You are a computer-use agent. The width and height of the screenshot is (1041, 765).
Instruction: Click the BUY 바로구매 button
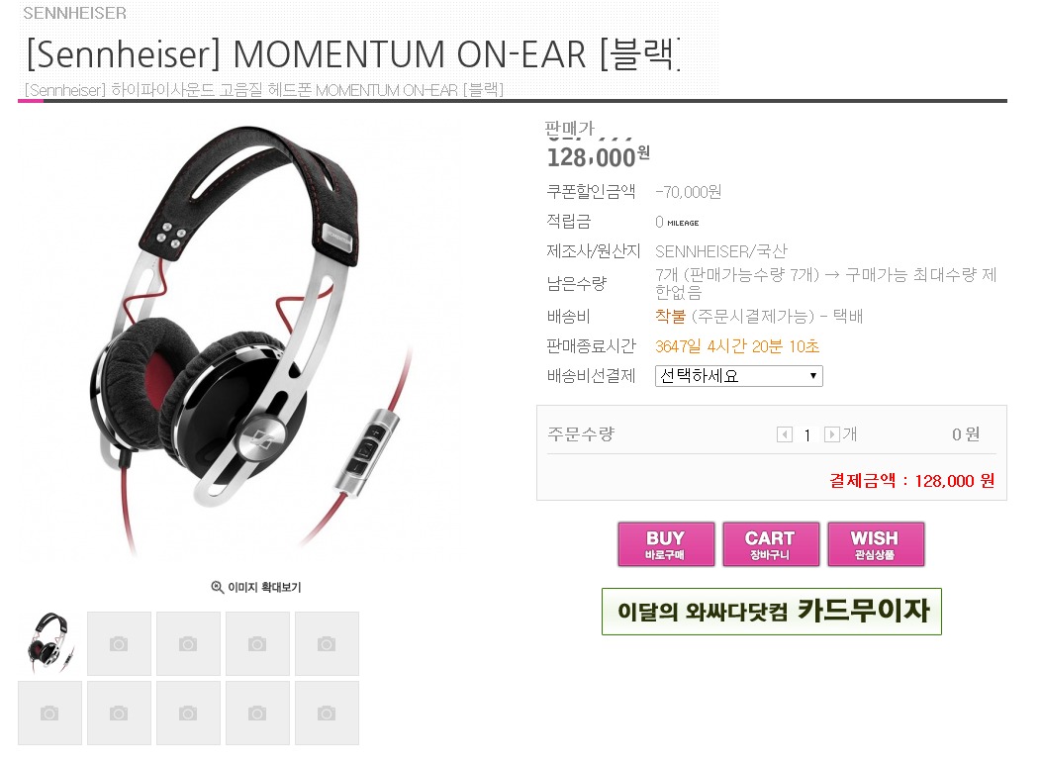click(666, 544)
